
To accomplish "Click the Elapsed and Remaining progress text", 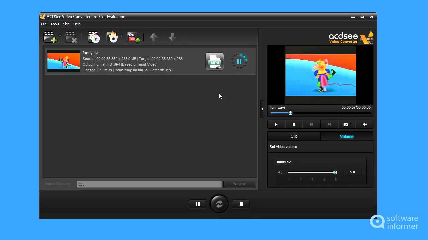I will tap(127, 70).
